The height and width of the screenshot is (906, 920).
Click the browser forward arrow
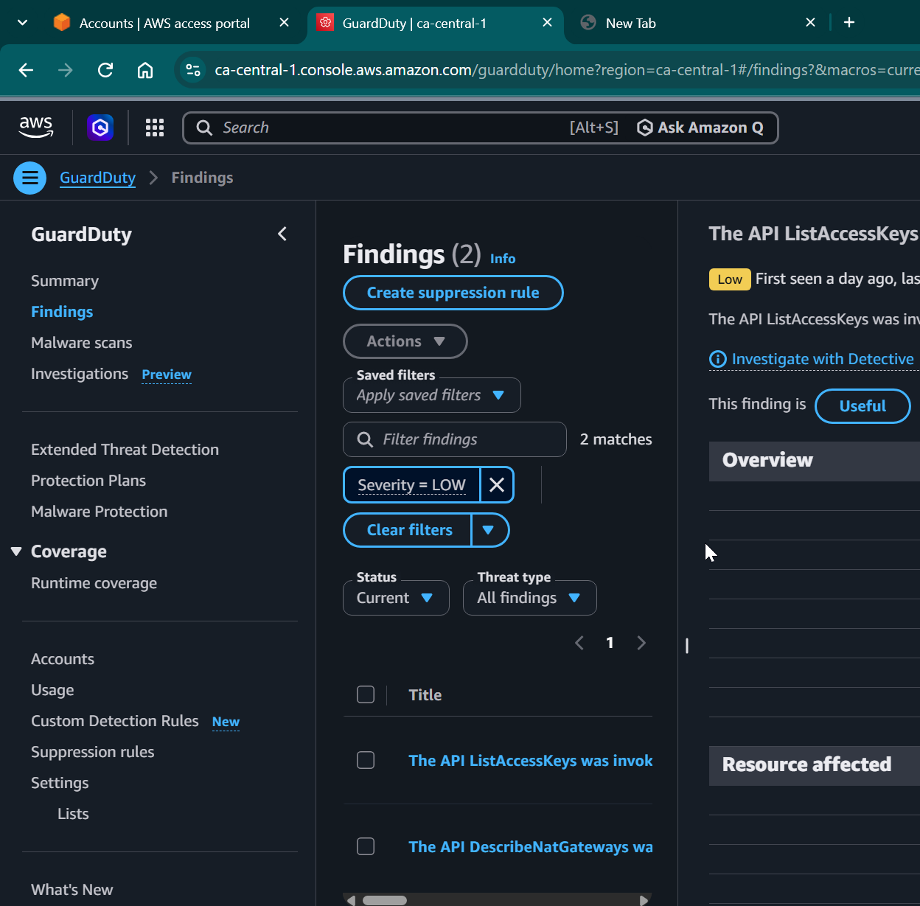point(66,70)
